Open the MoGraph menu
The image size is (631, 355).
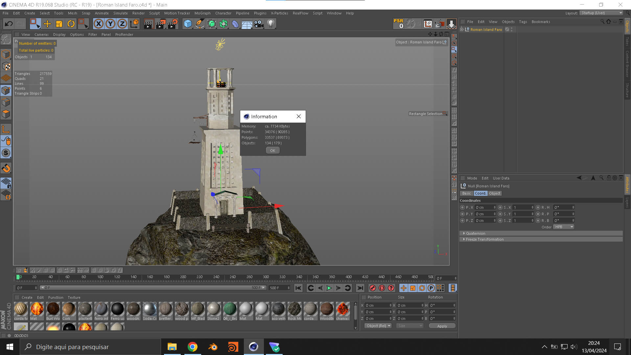click(x=202, y=13)
